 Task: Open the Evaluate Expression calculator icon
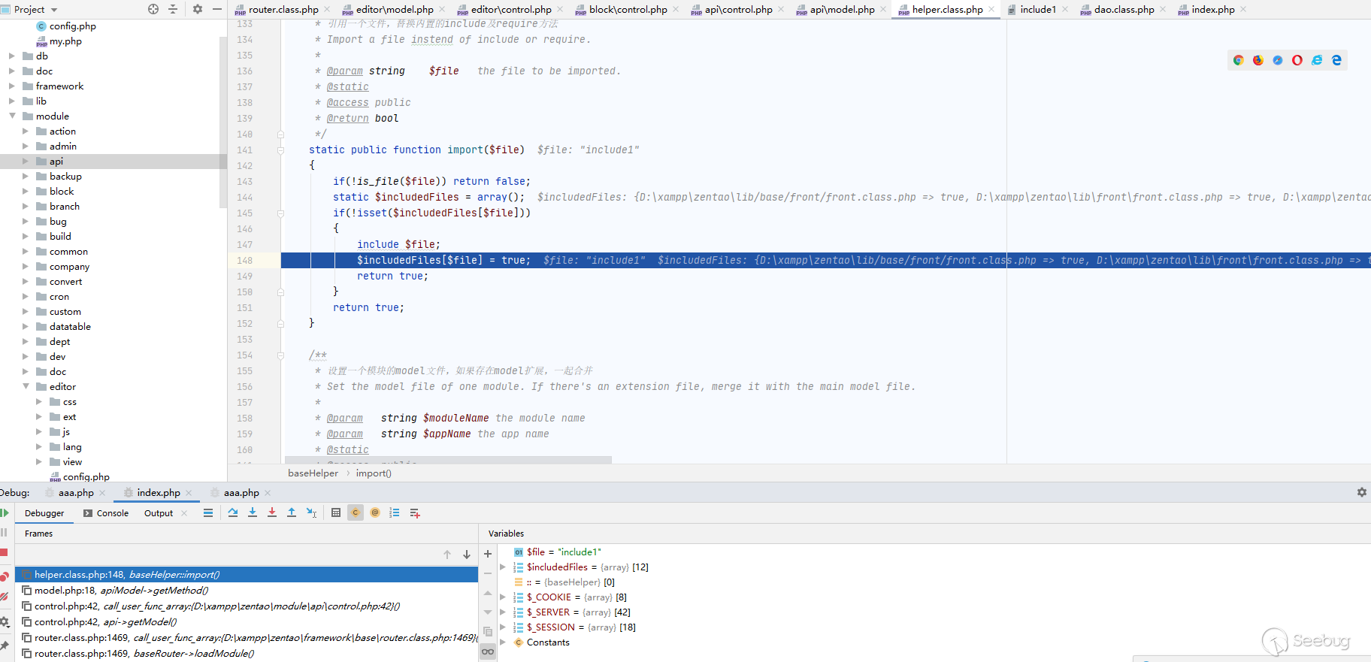coord(336,512)
